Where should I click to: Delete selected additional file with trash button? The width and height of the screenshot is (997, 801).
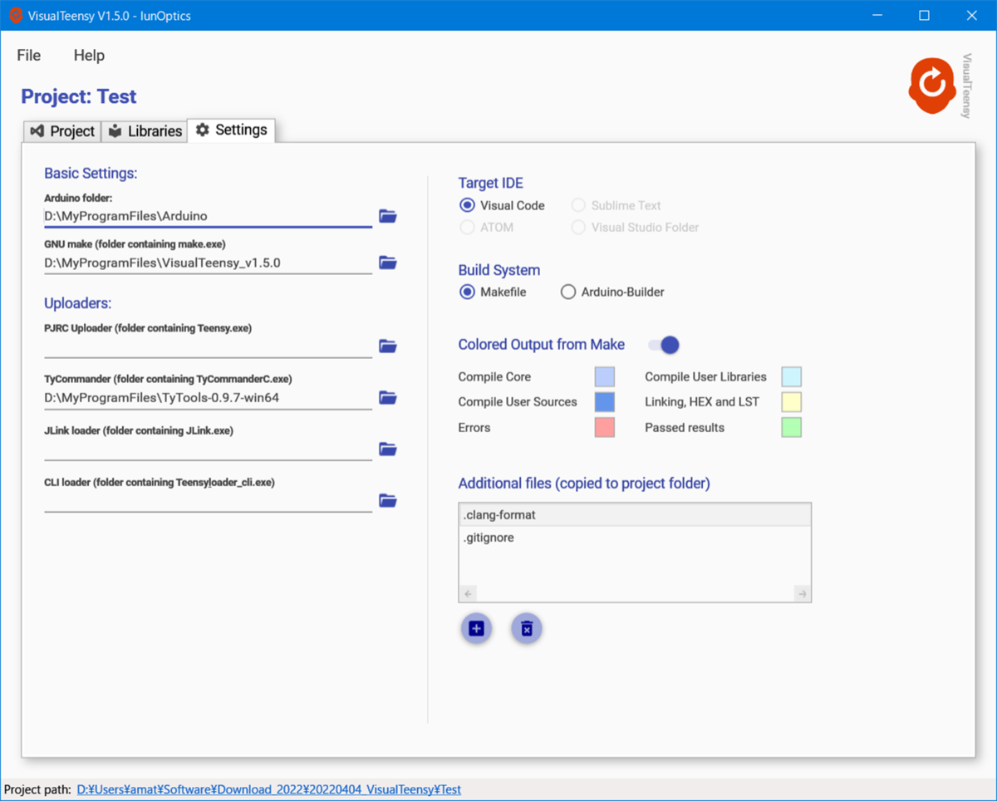pos(526,629)
